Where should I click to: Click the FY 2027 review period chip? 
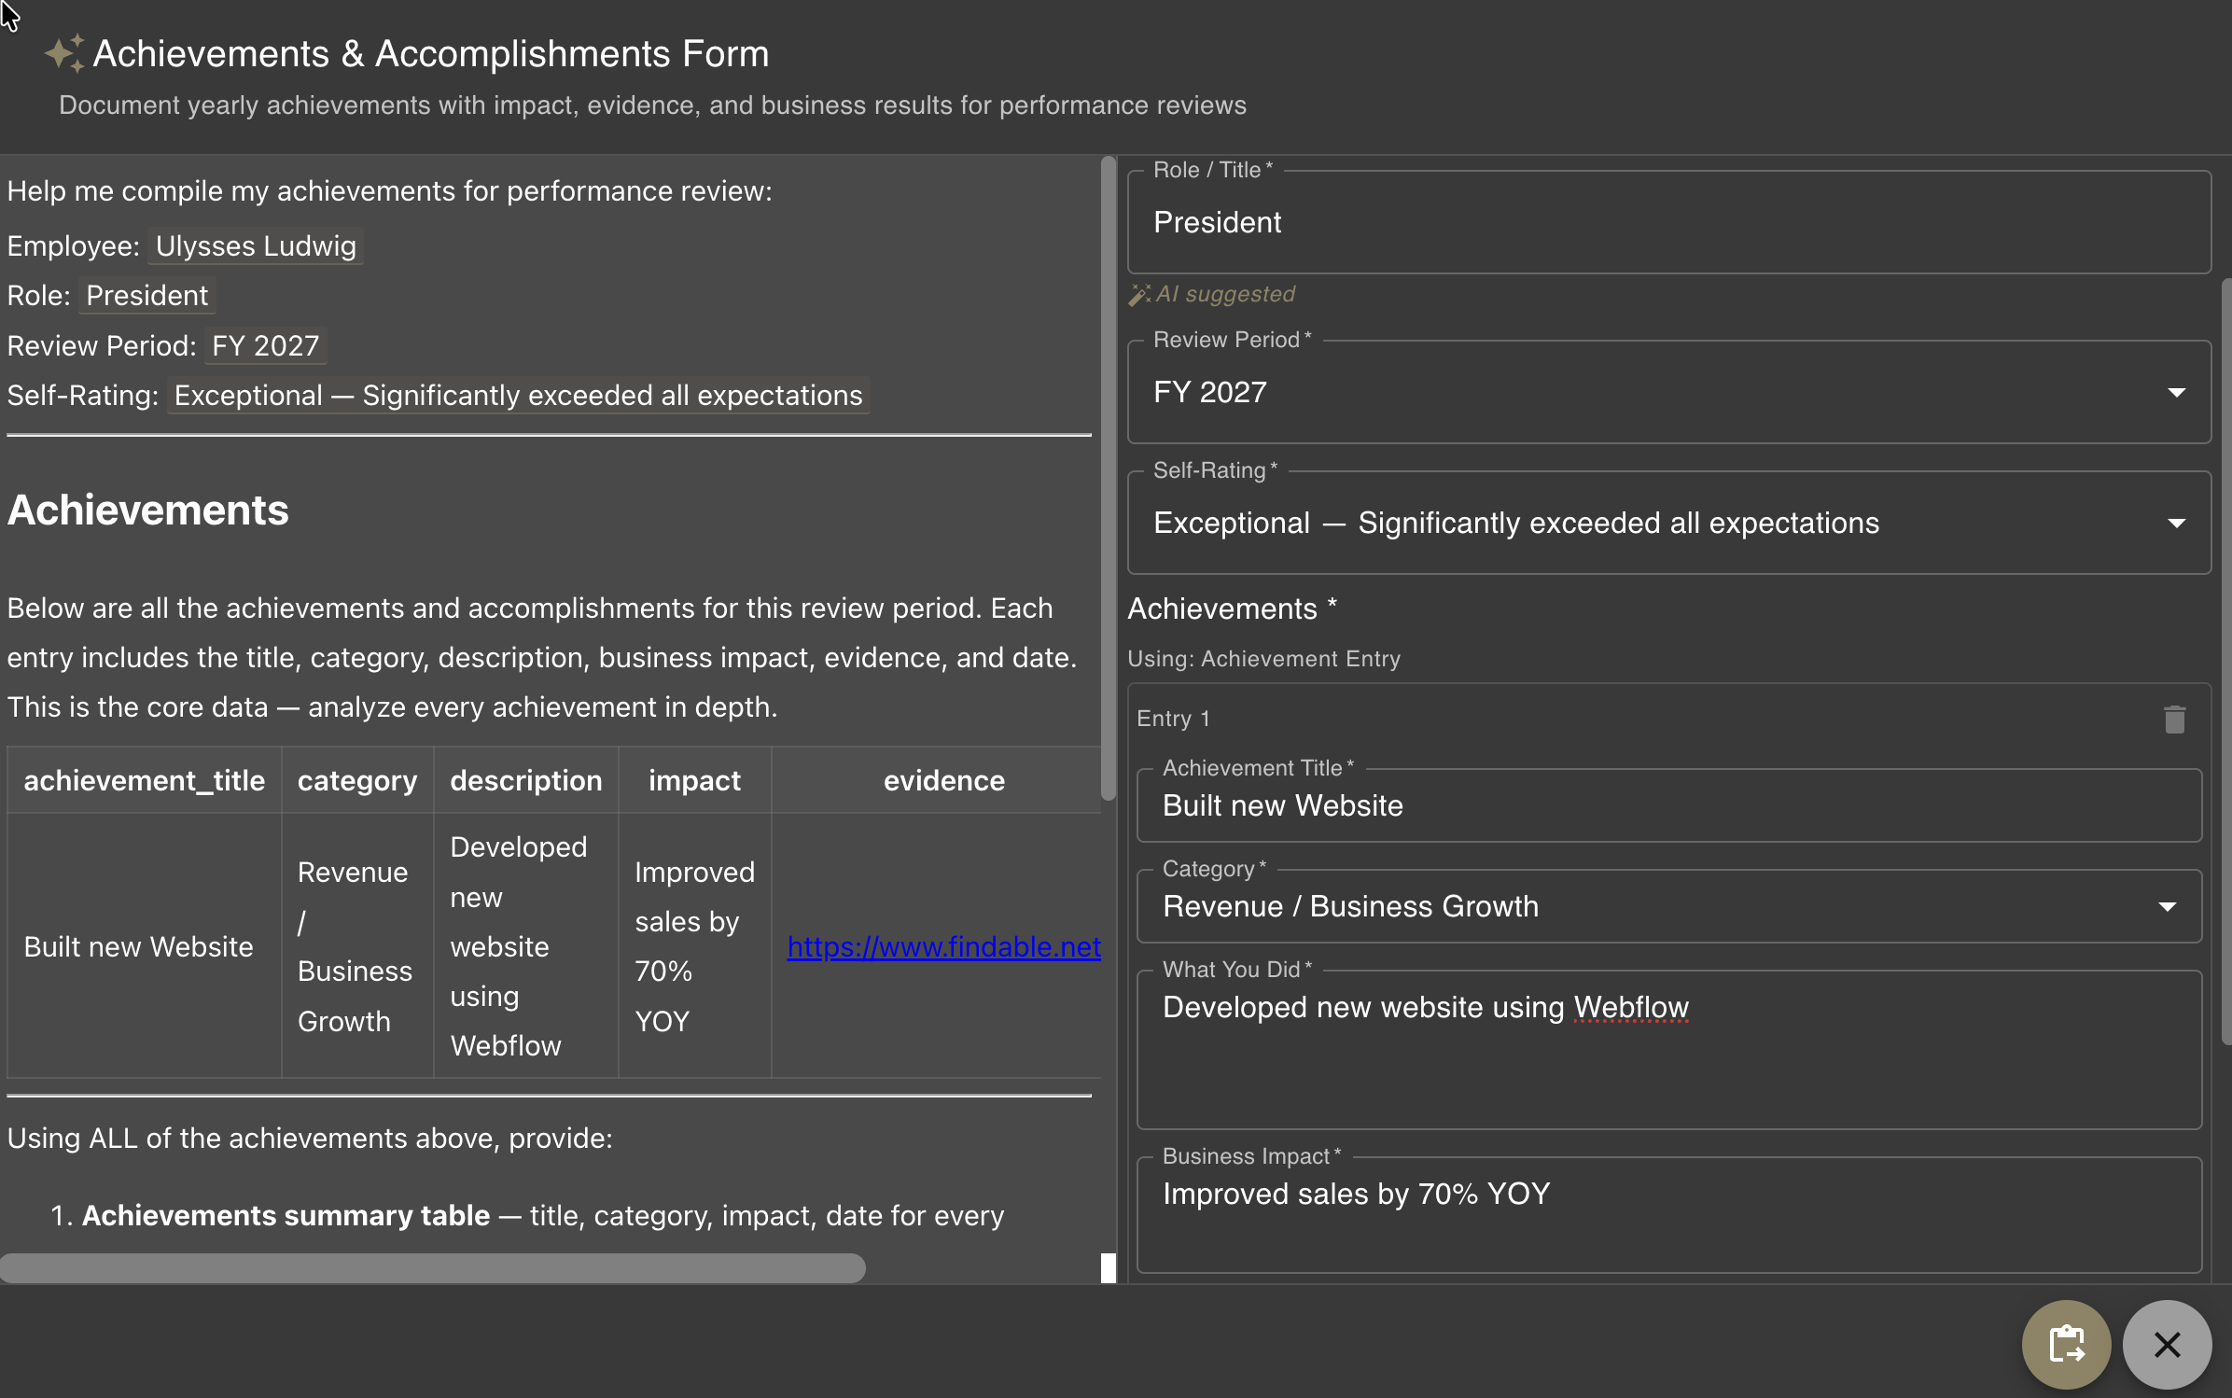pyautogui.click(x=264, y=345)
